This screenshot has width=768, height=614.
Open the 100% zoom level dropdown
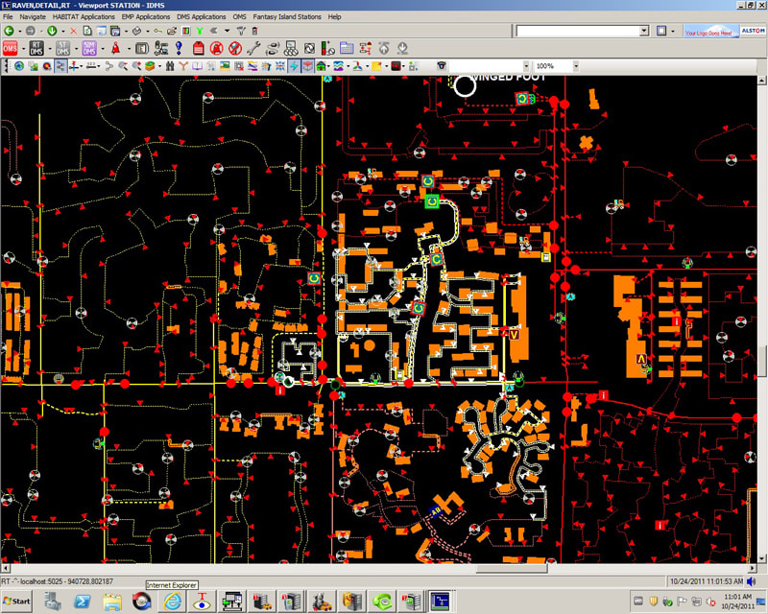[x=576, y=65]
